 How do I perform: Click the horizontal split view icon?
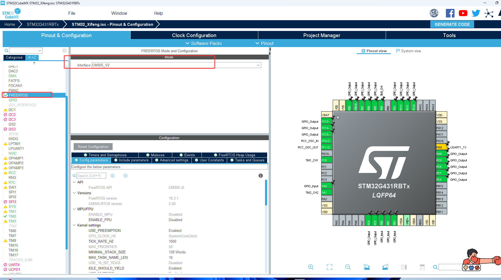tap(422, 267)
